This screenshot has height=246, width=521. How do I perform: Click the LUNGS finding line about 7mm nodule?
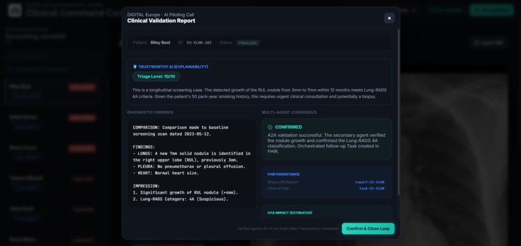pos(191,157)
